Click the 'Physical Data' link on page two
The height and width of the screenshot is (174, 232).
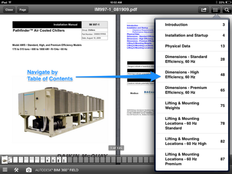133,34
